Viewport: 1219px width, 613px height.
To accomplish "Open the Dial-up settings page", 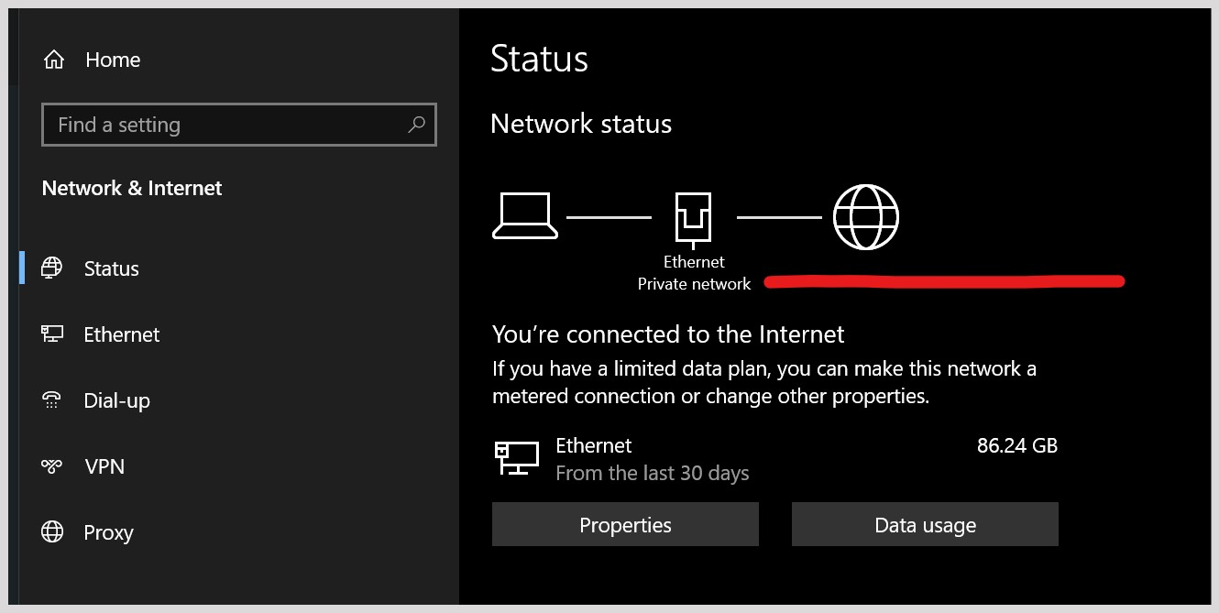I will click(x=116, y=400).
